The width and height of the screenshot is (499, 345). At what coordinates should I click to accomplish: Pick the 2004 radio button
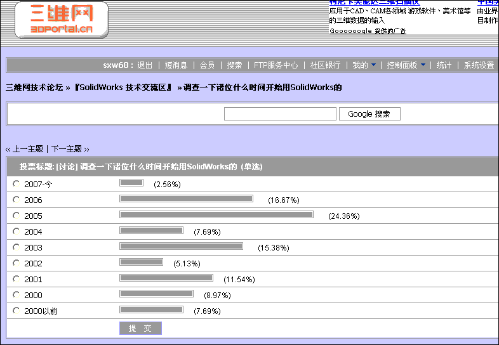coord(16,231)
